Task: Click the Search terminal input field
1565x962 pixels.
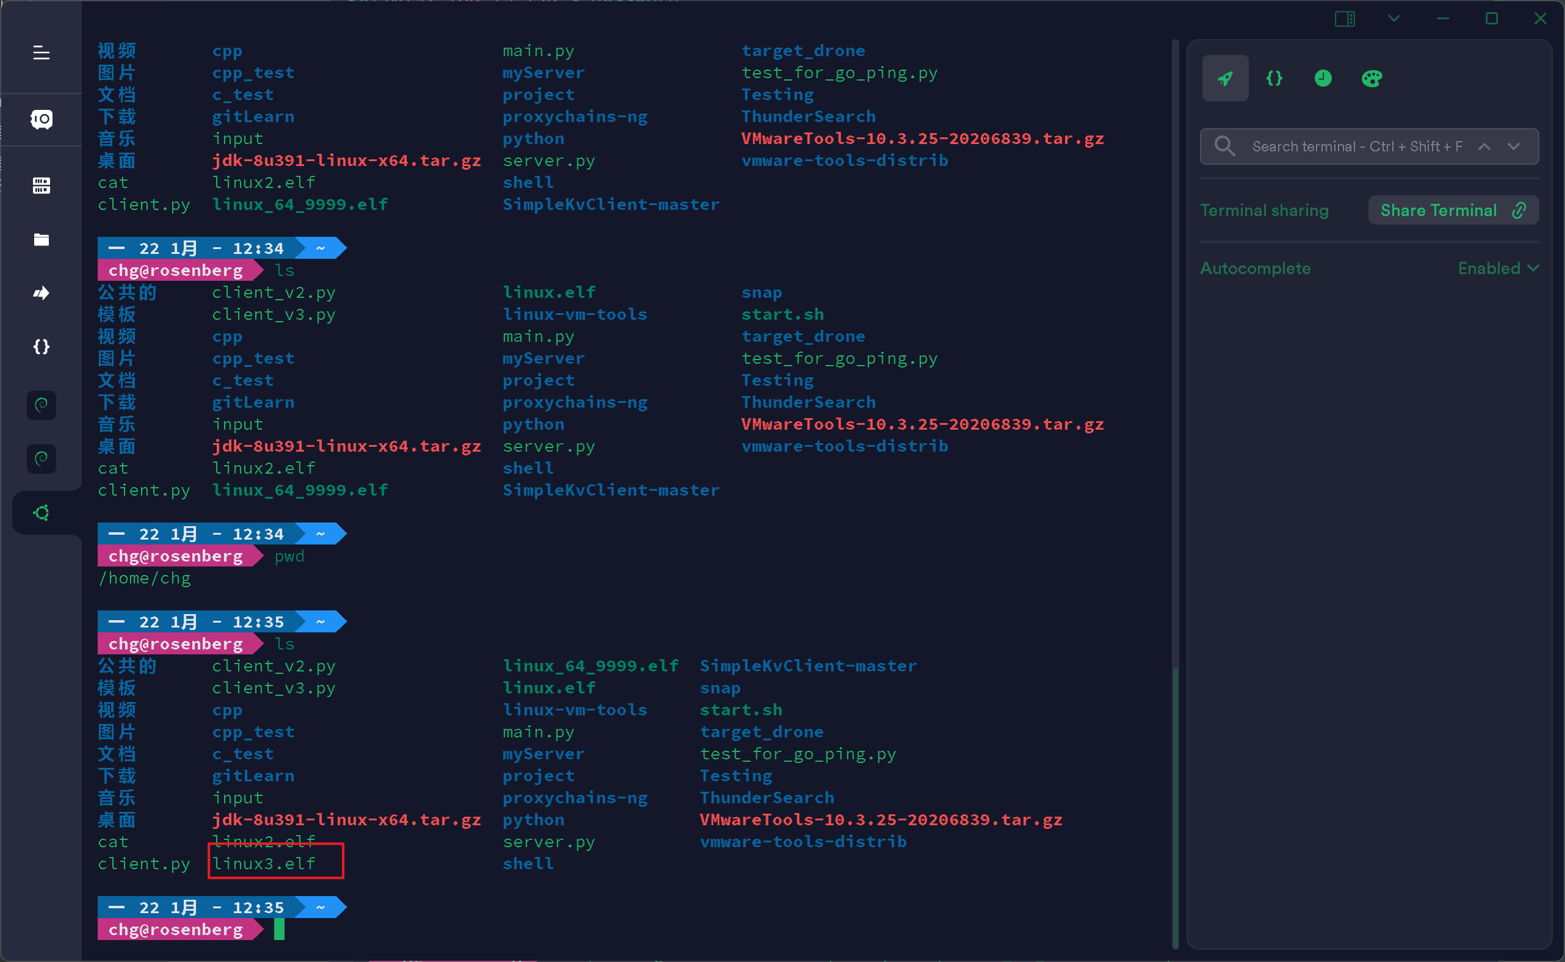Action: pos(1355,146)
